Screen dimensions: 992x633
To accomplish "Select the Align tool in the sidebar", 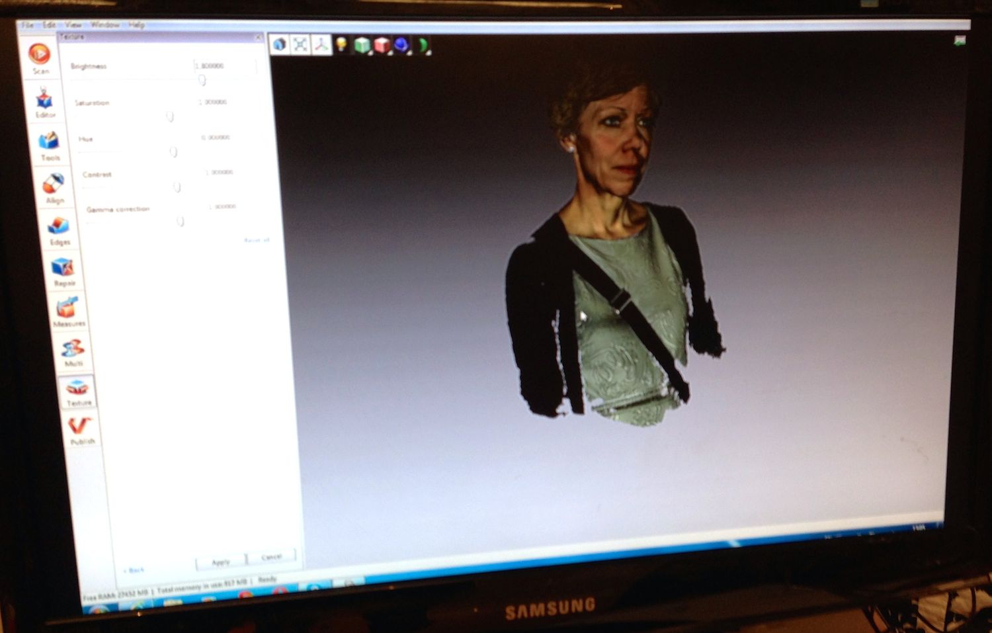I will pyautogui.click(x=54, y=187).
